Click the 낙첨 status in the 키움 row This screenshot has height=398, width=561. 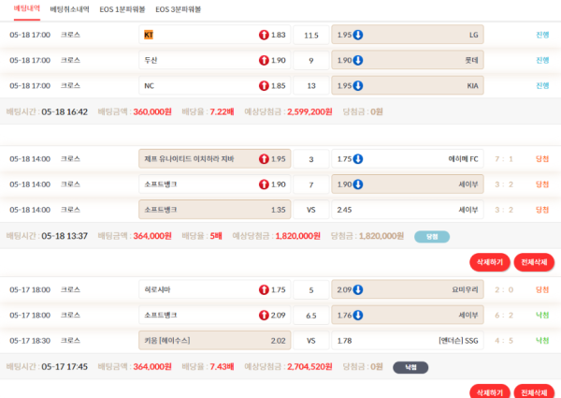tap(542, 340)
